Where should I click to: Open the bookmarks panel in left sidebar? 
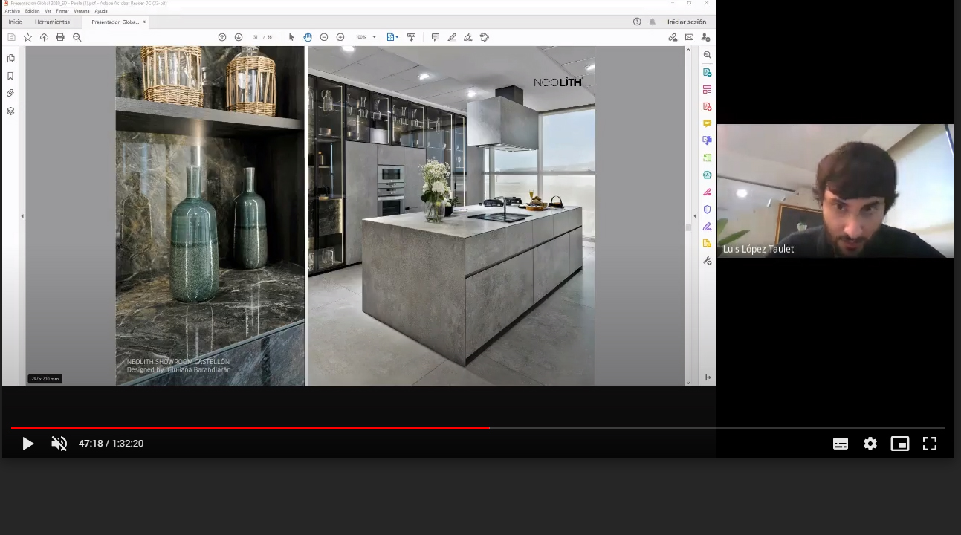[10, 76]
